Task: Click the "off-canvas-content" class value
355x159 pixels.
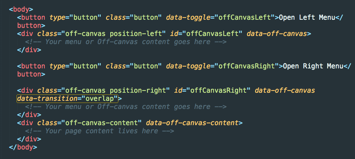Action: click(101, 123)
